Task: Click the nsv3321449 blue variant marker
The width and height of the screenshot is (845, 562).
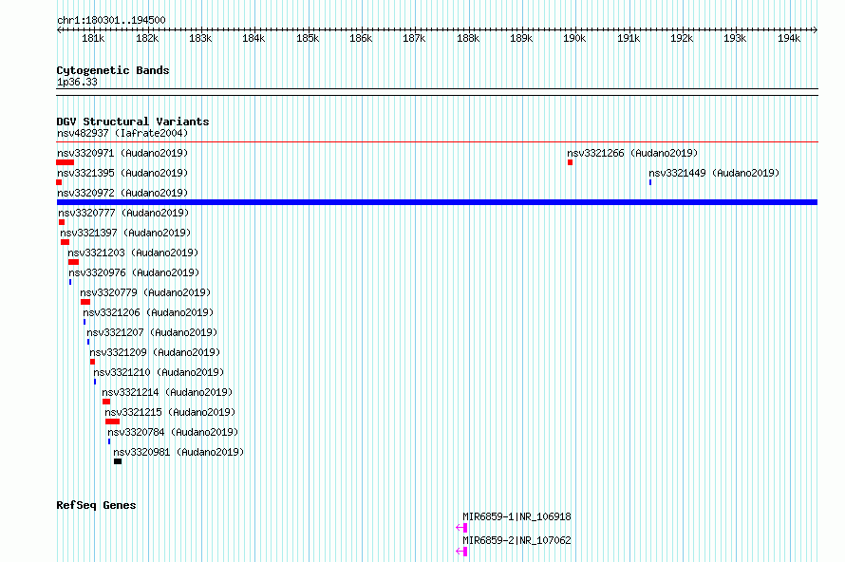Action: coord(650,182)
